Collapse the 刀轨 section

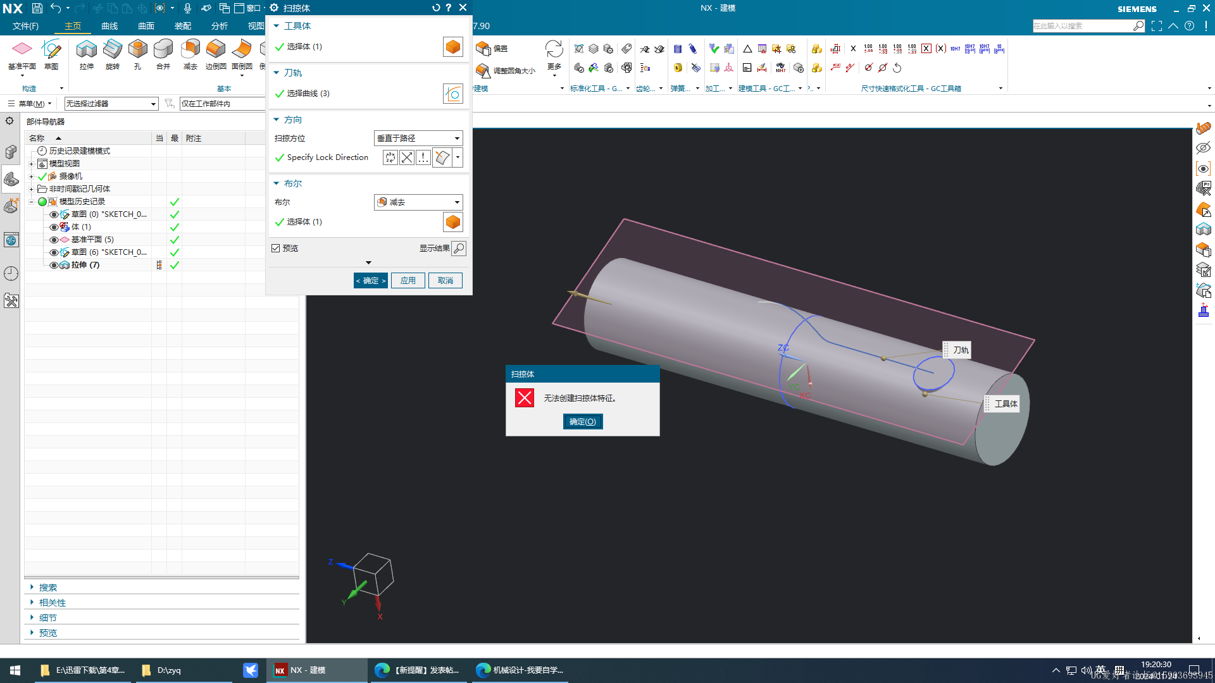tap(277, 73)
